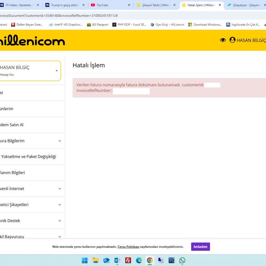The height and width of the screenshot is (266, 266).
Task: Open the PHP OOP - Yusuf SE... bookmark
Action: point(129,25)
